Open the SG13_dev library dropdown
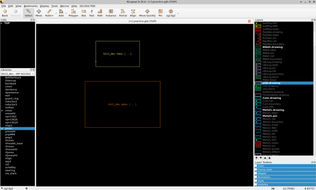 point(17,74)
